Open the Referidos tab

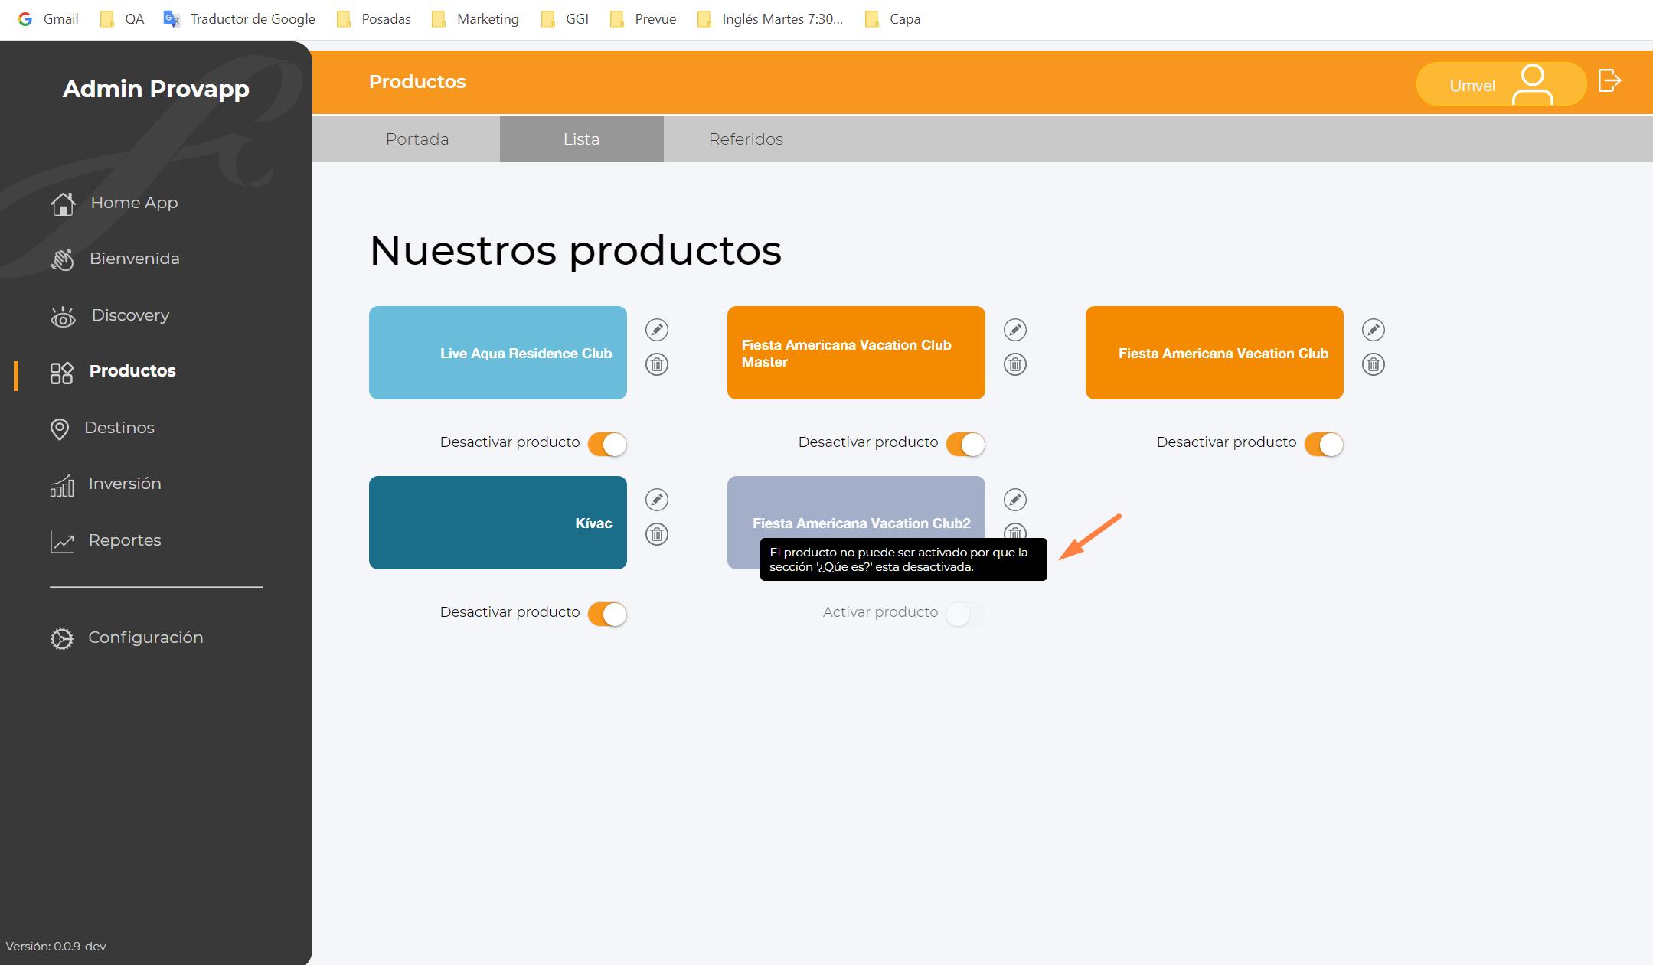point(746,139)
